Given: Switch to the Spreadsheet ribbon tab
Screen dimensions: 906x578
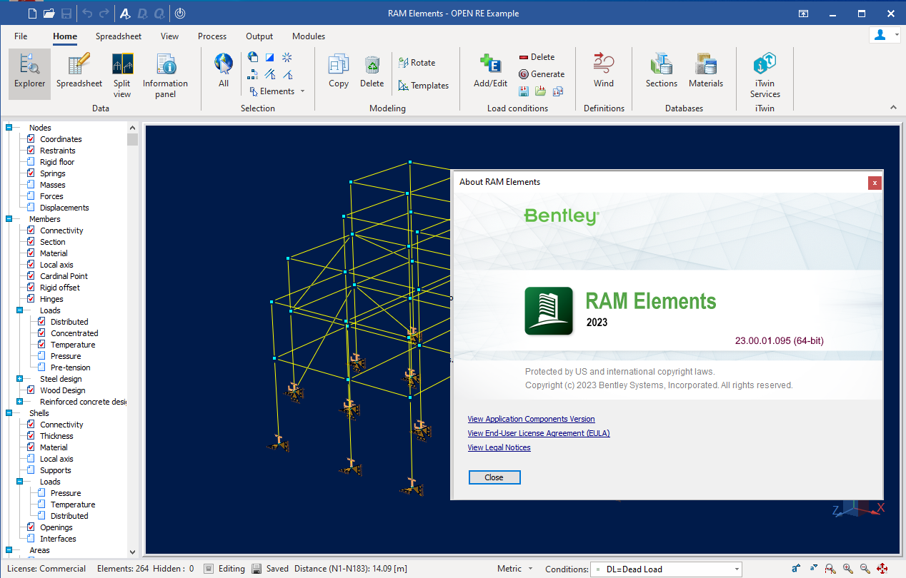Looking at the screenshot, I should tap(119, 36).
